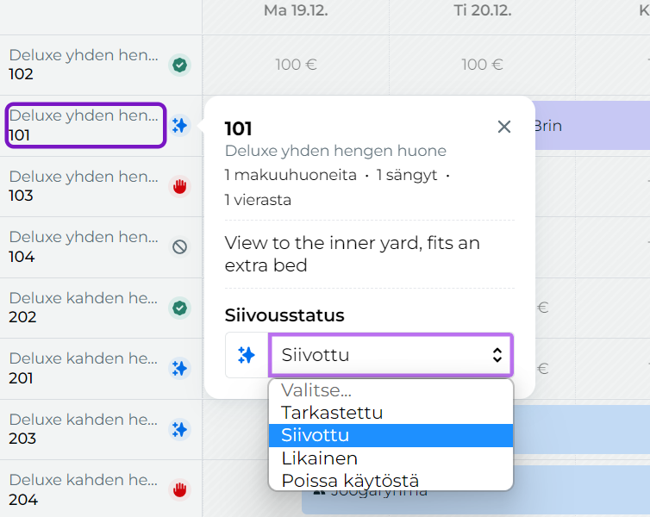Select Tarkastettu from the status list
This screenshot has width=650, height=517.
332,413
